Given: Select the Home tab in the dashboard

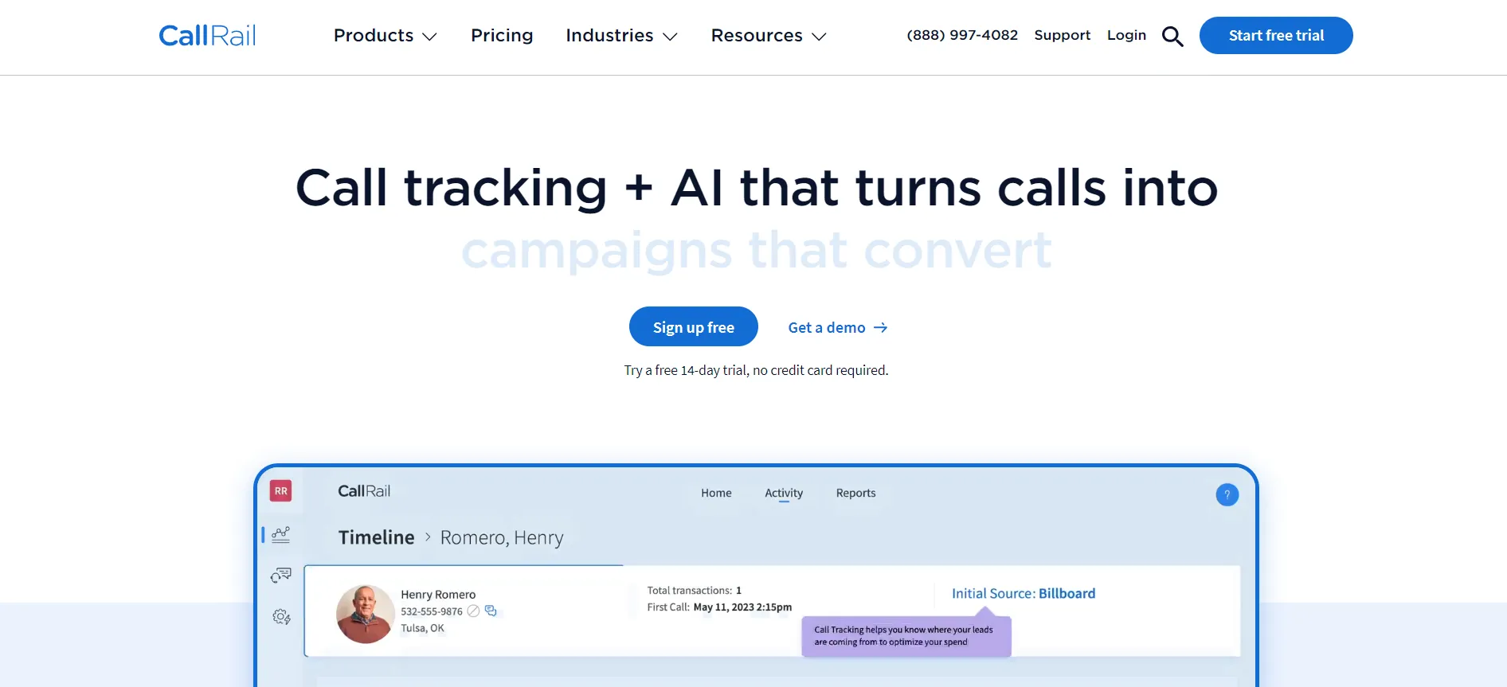Looking at the screenshot, I should click(716, 493).
